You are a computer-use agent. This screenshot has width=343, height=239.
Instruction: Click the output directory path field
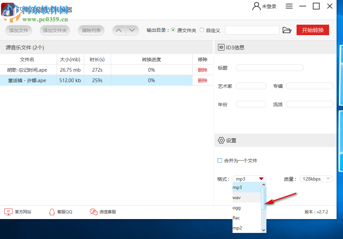(x=252, y=30)
